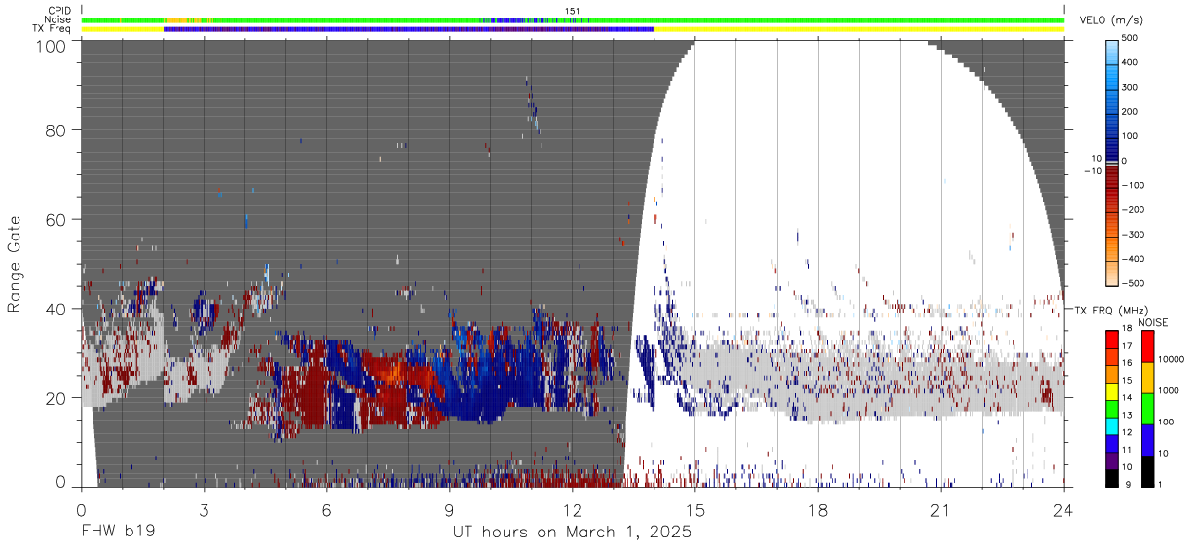1196x552 pixels.
Task: Click the 'FHW b19' radar beam label
Action: 118,533
